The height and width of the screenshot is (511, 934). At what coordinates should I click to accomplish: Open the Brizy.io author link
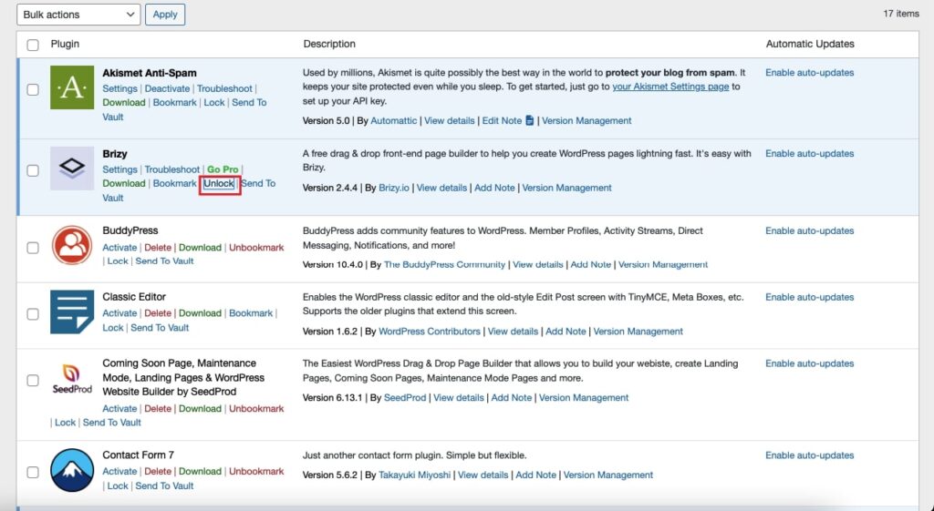(394, 188)
